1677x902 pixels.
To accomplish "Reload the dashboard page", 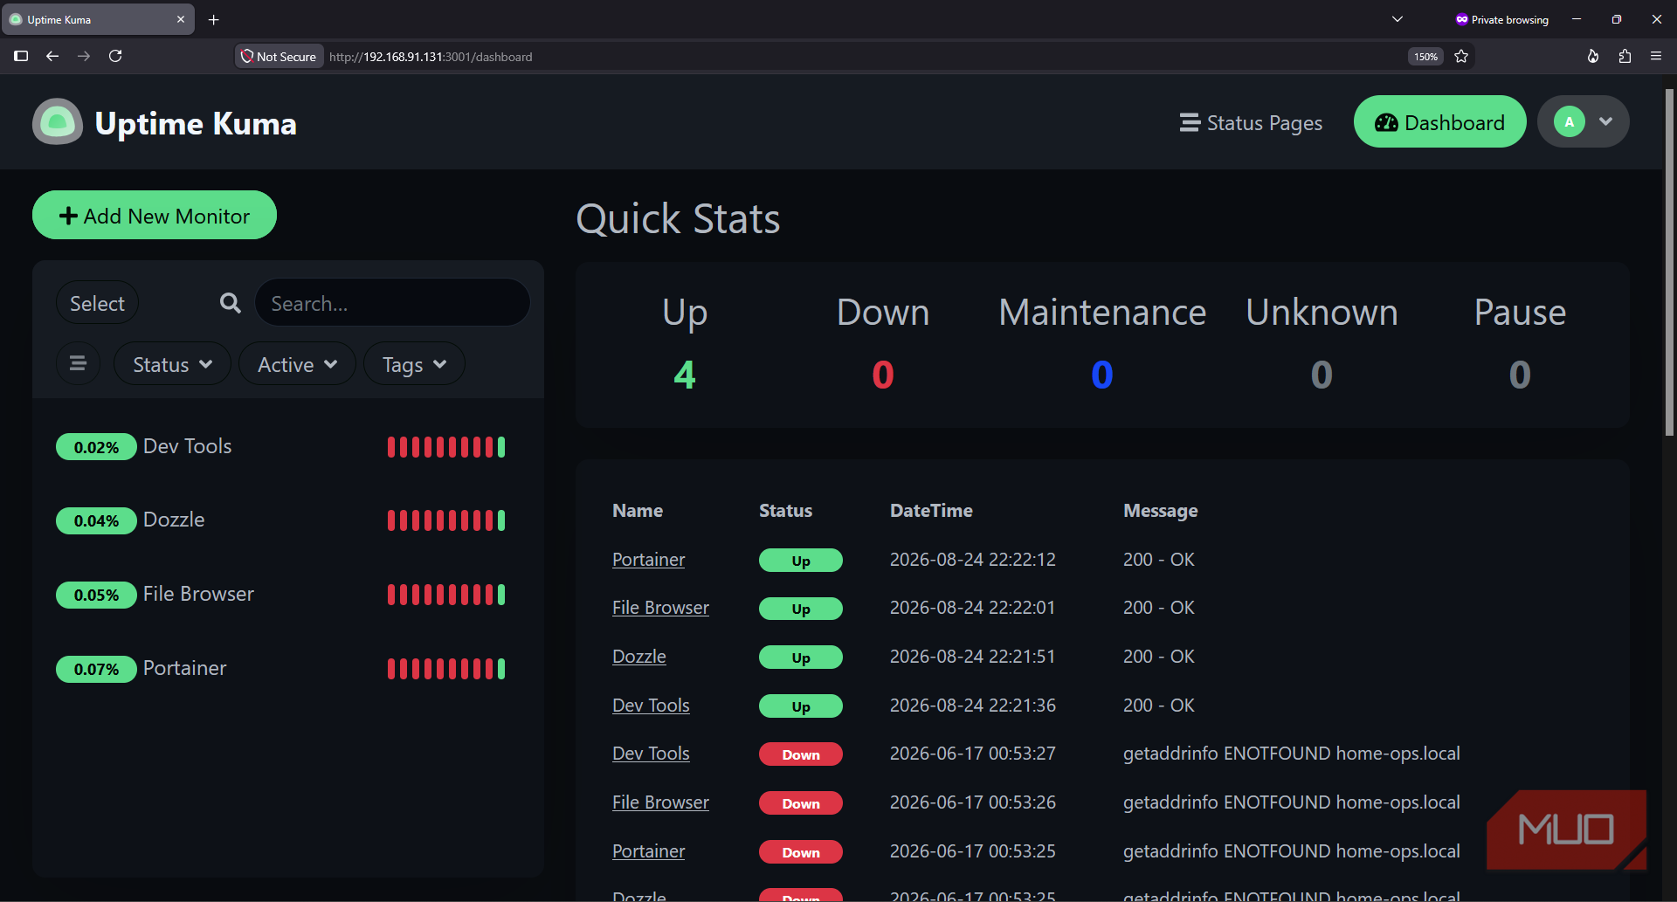I will pyautogui.click(x=115, y=56).
